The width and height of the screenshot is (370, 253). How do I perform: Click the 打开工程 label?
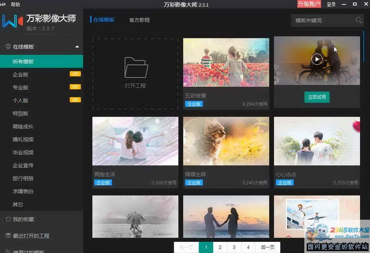coord(135,86)
